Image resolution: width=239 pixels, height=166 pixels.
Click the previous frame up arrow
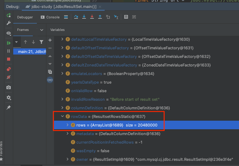(25, 42)
